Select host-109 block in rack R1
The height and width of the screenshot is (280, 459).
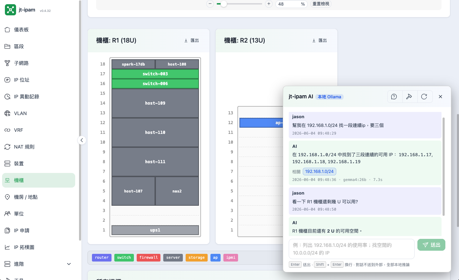[155, 103]
